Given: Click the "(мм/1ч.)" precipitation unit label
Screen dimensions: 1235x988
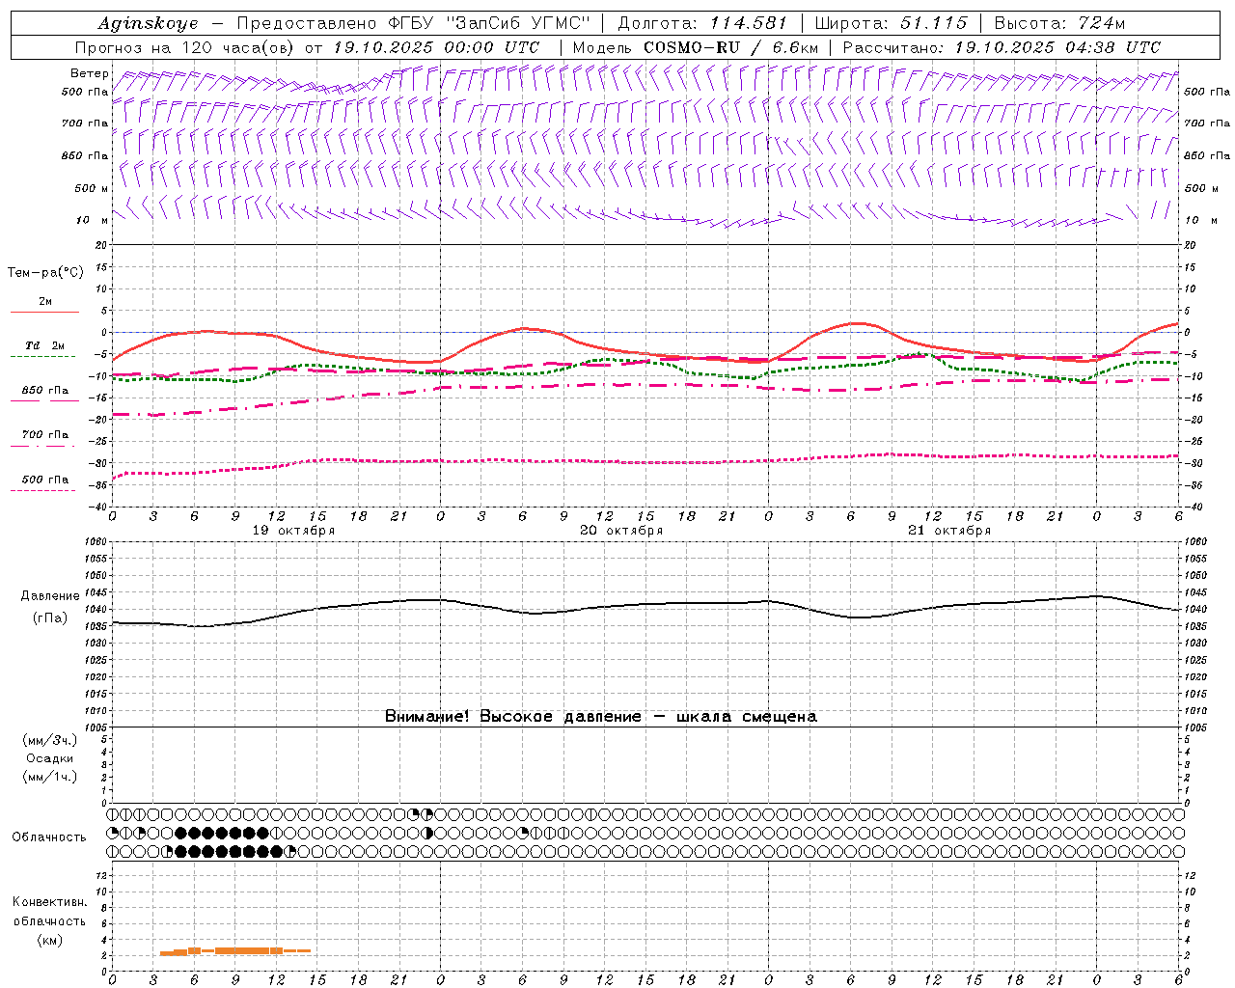Looking at the screenshot, I should 50,777.
